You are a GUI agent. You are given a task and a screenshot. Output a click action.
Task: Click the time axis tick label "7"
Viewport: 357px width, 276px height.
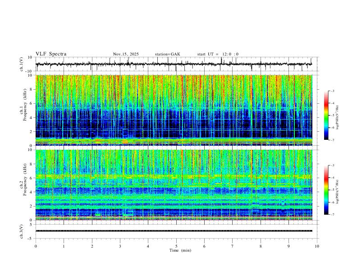[233, 246]
